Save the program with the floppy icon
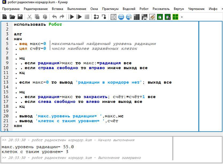 click(20, 17)
